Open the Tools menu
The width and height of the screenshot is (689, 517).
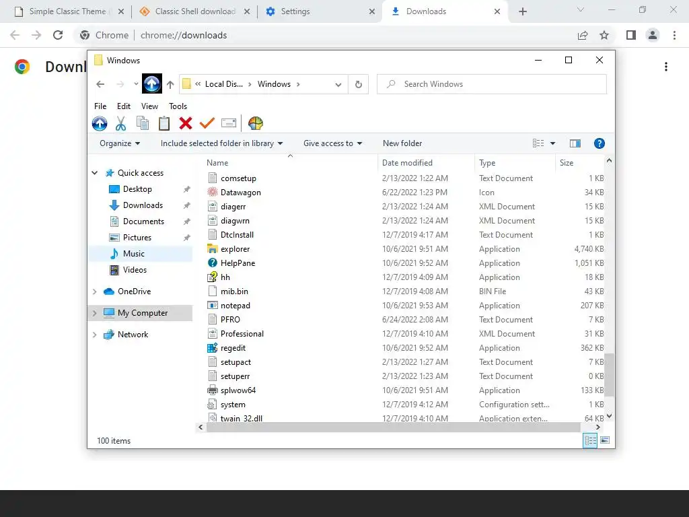click(x=178, y=106)
